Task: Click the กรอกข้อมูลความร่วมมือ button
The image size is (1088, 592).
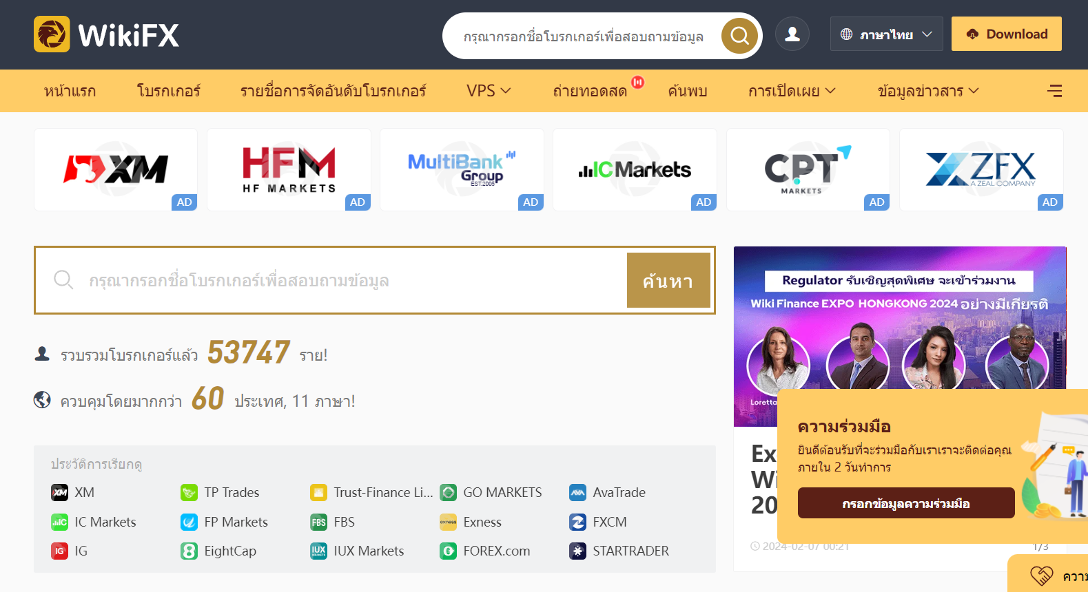Action: 906,503
